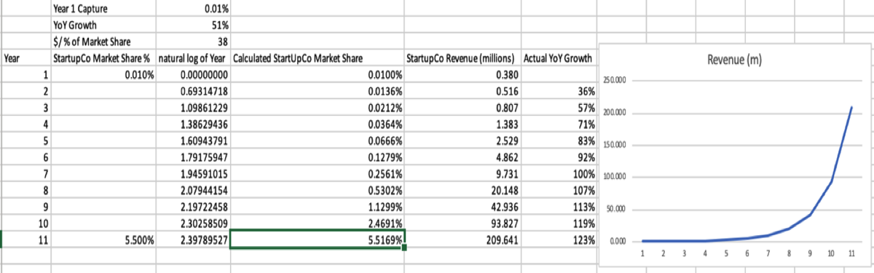Select the 'StartupCo Market Share %' header cell

(103, 58)
